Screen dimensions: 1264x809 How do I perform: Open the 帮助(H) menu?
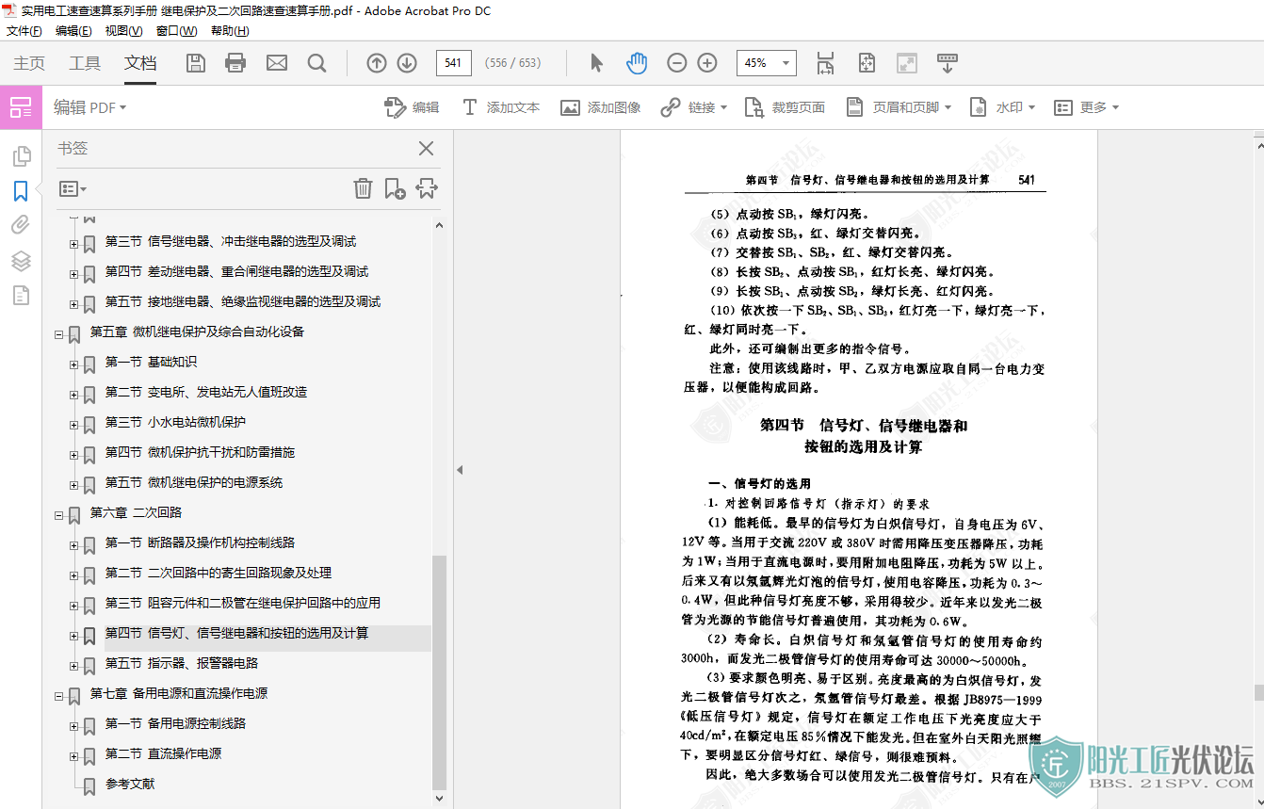(x=230, y=30)
